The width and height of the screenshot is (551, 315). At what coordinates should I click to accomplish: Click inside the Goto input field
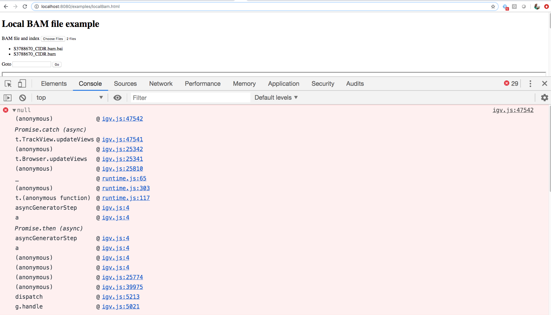tap(31, 64)
